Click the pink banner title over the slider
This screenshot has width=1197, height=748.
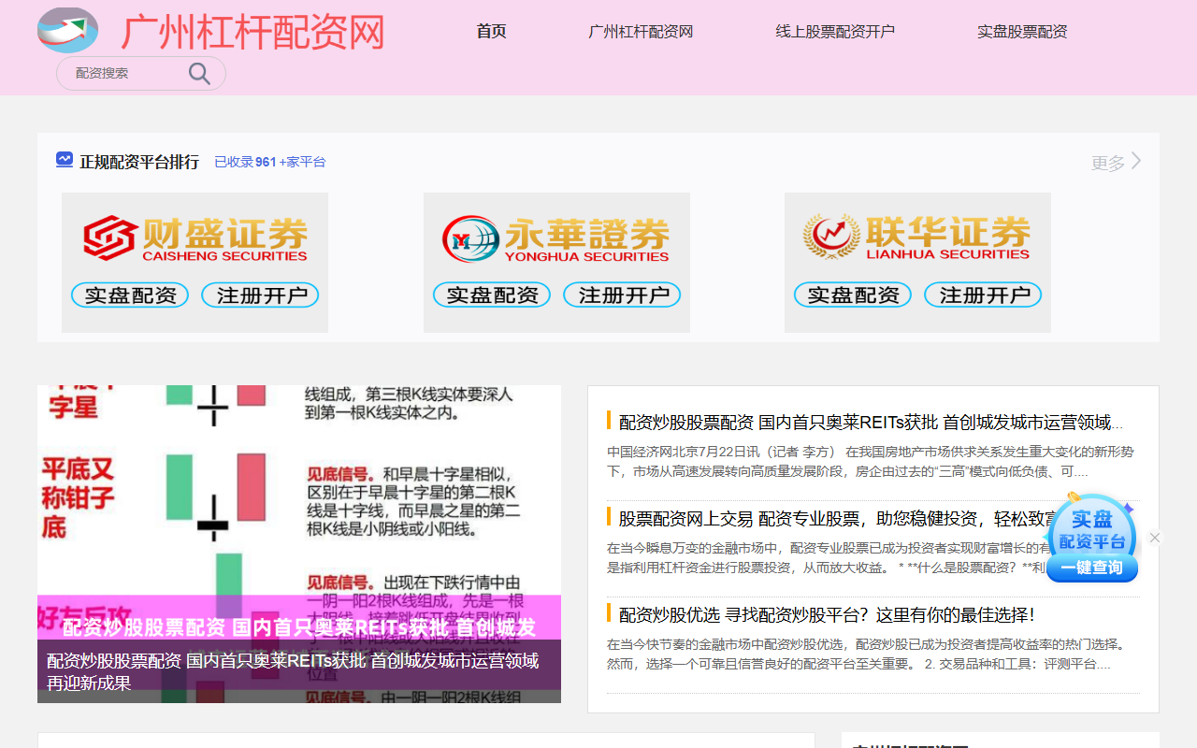(299, 626)
